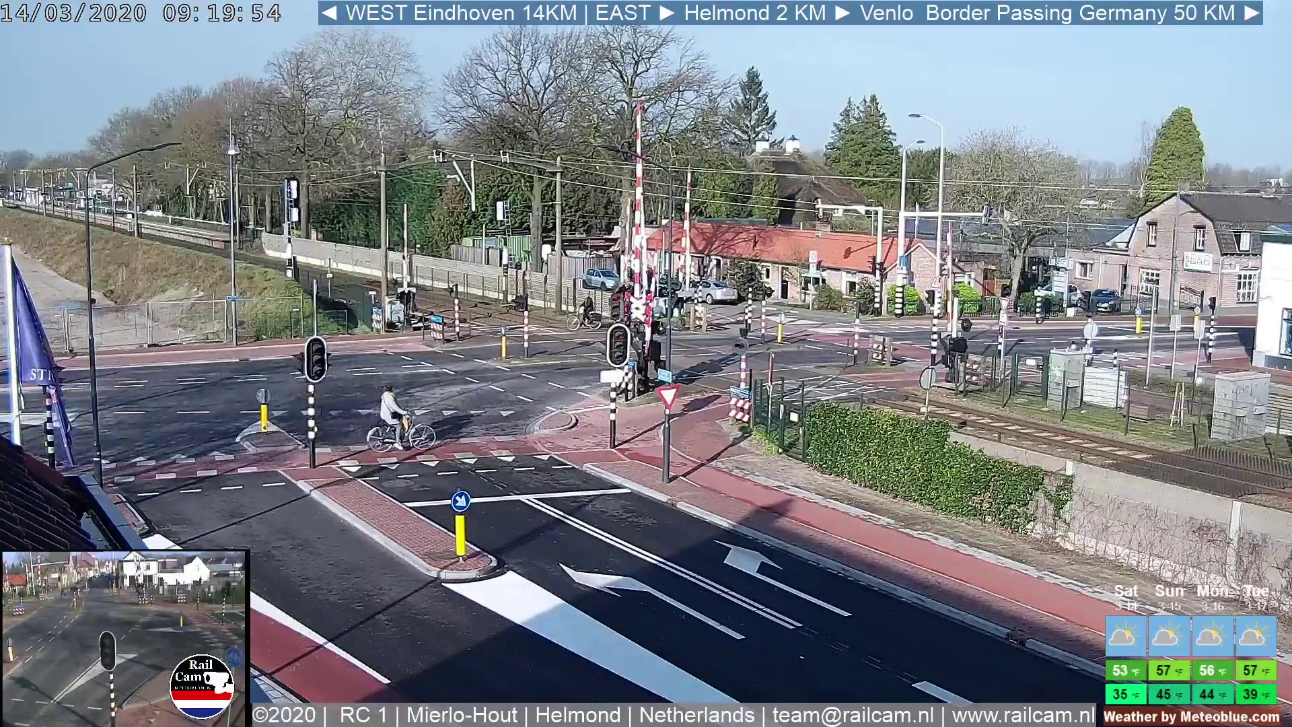Click Monday's partly cloudy weather icon
This screenshot has height=727, width=1292.
[1212, 635]
